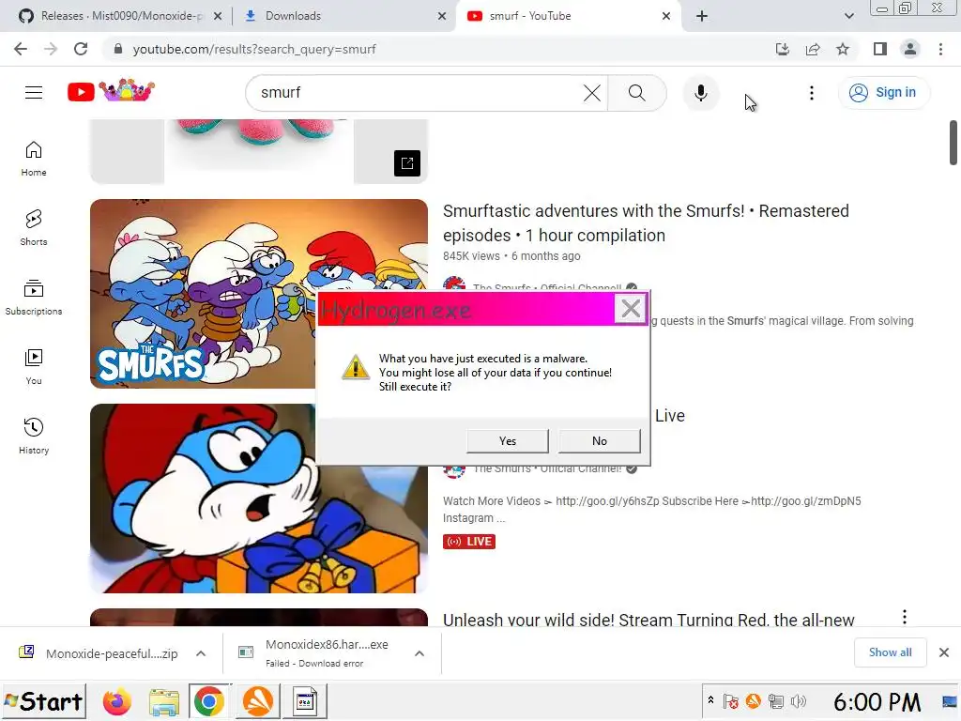The image size is (961, 721).
Task: Expand Monoxide-peaceful zip download options
Action: coord(201,653)
